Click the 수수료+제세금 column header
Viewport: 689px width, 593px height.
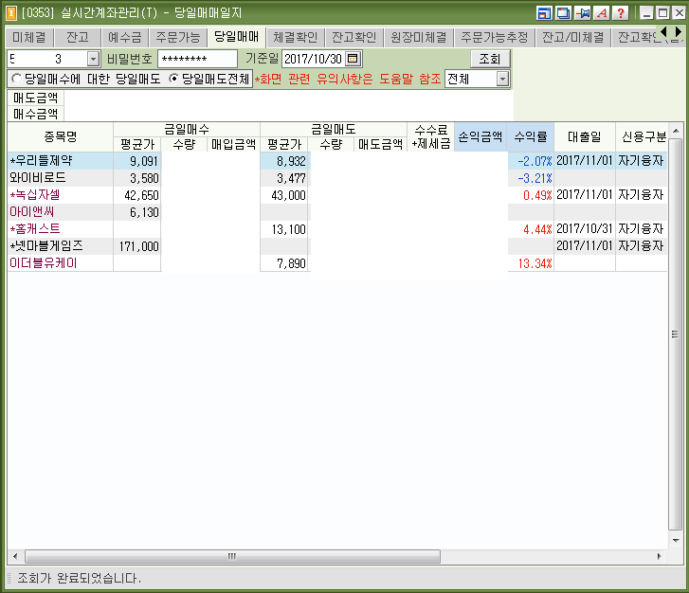pyautogui.click(x=431, y=137)
